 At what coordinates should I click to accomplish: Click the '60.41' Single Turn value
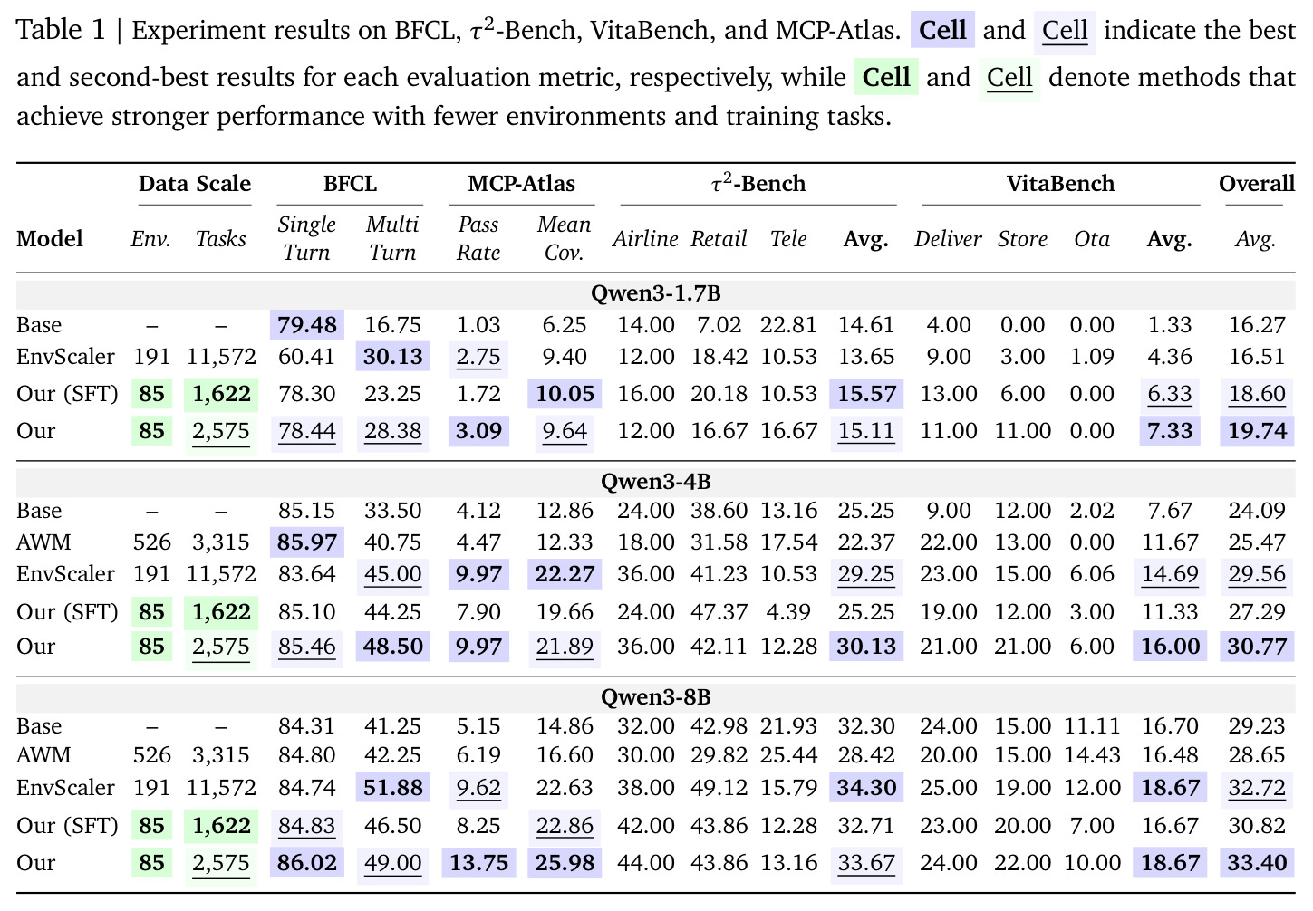coord(307,357)
